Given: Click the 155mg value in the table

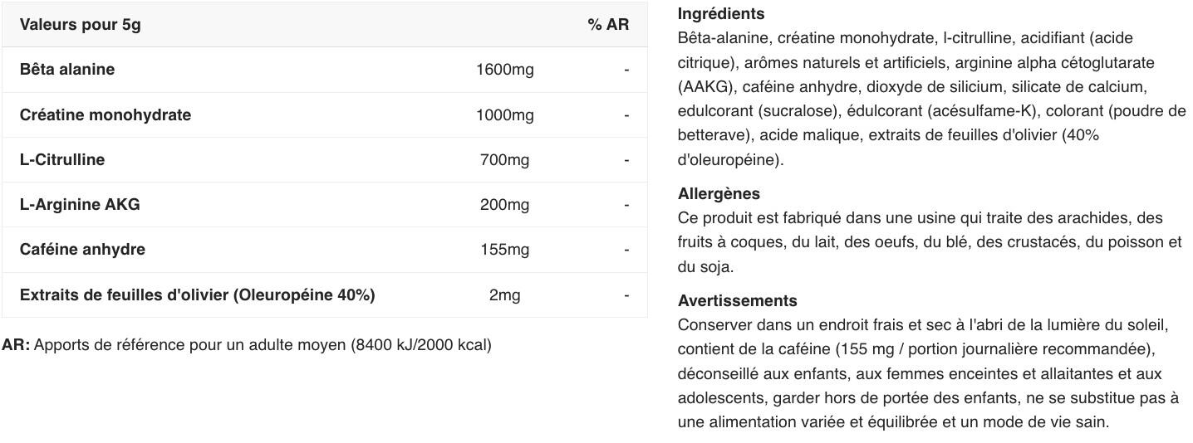Looking at the screenshot, I should tap(504, 250).
